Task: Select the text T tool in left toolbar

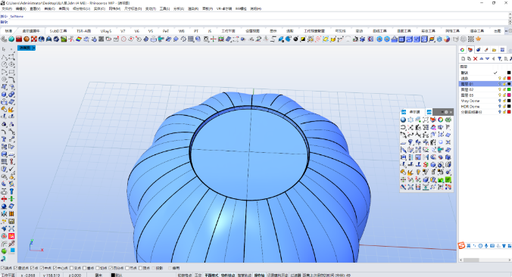Action: coord(4,139)
